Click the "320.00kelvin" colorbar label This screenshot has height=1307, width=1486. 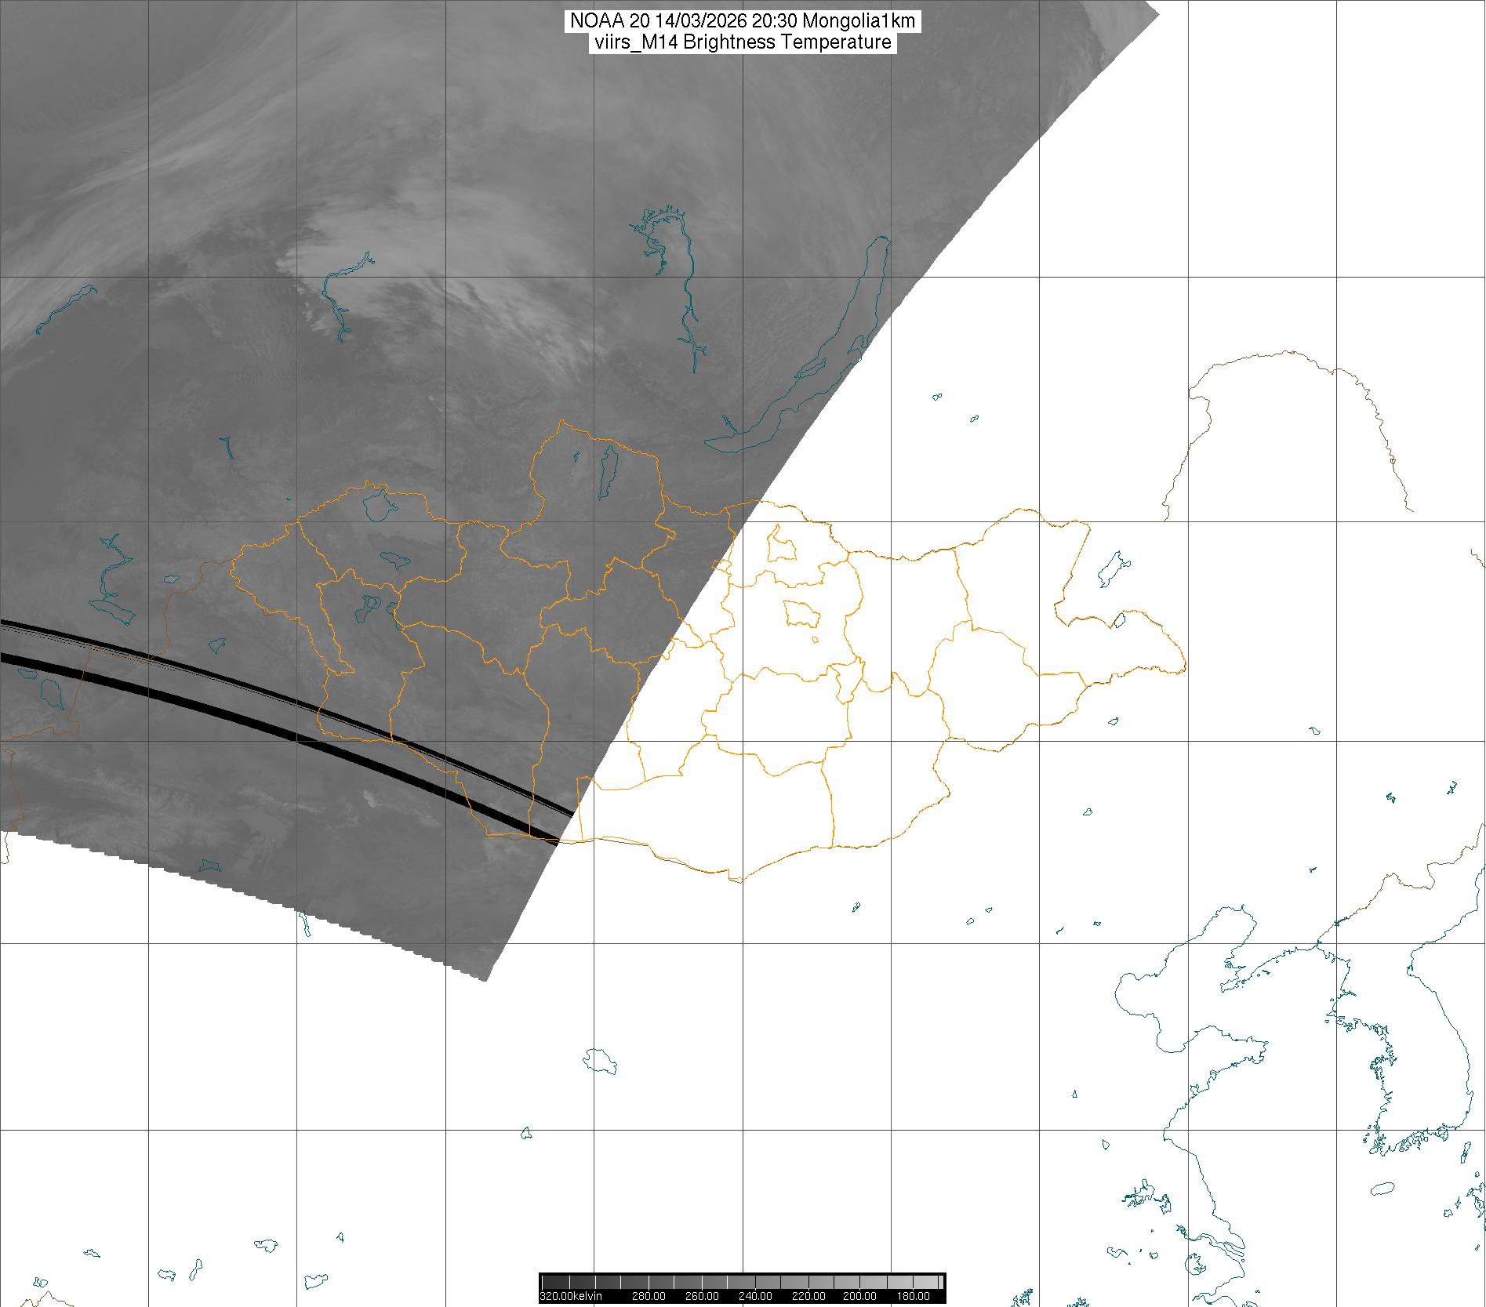[x=572, y=1296]
